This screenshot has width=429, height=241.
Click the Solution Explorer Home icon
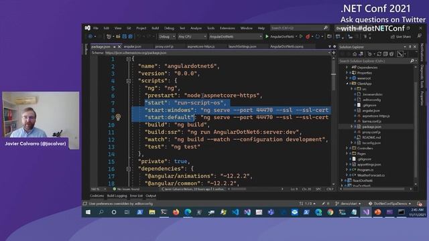(355, 54)
